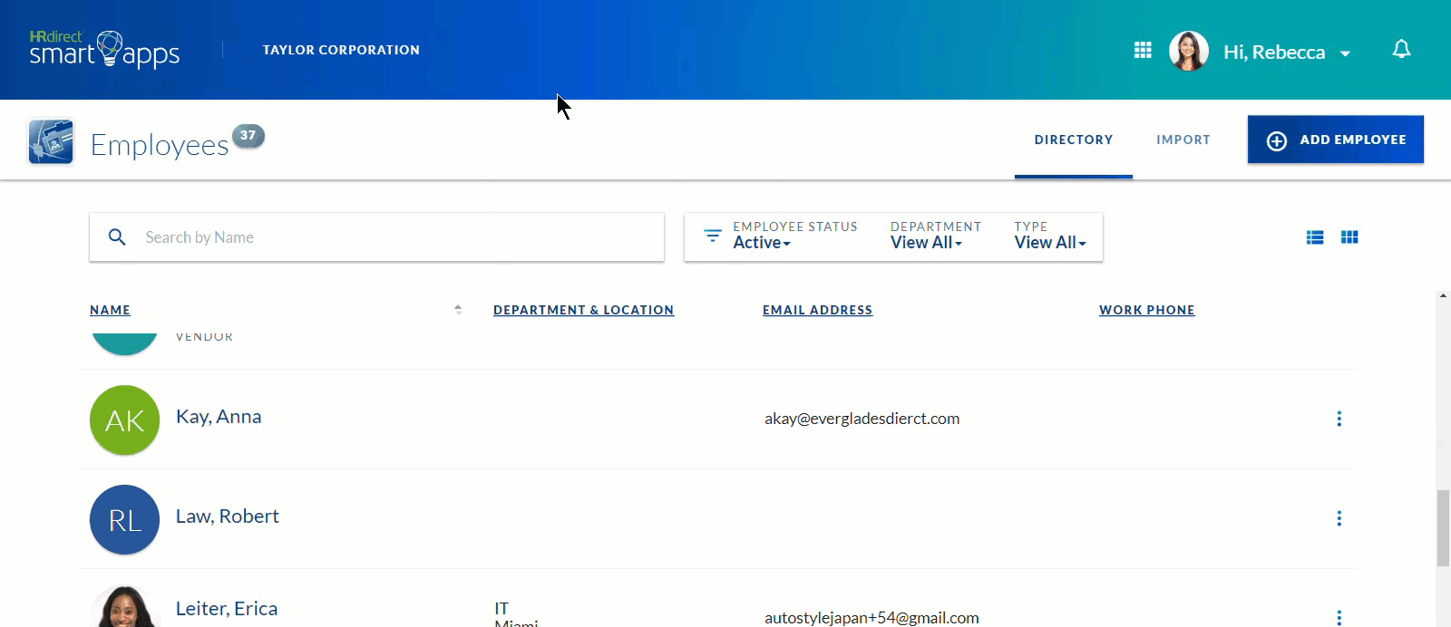Open employee Leiter, Erica
The width and height of the screenshot is (1451, 627).
(x=227, y=609)
